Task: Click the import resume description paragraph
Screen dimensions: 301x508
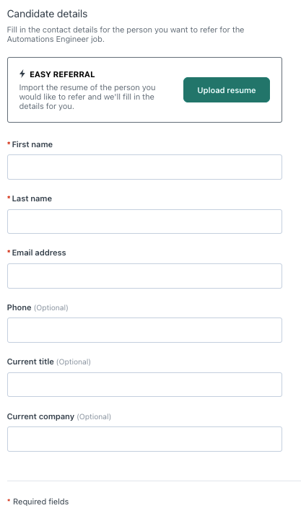Action: (87, 97)
